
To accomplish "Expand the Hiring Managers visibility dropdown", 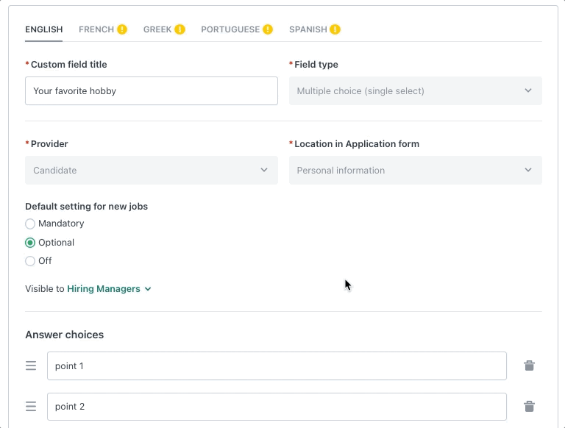I will point(109,289).
